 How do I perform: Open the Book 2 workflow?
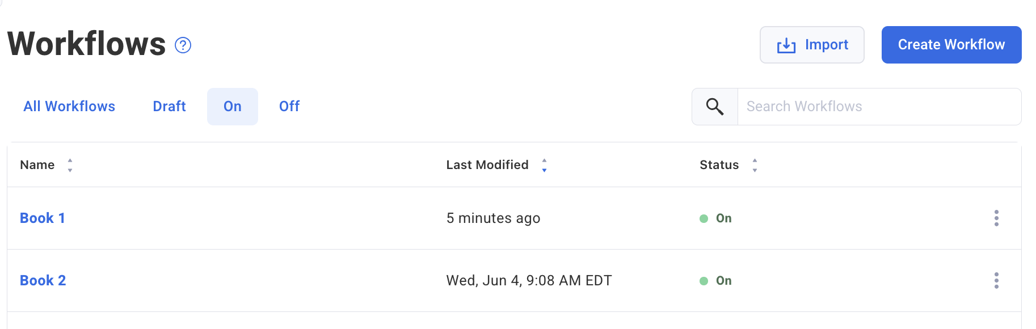tap(43, 280)
